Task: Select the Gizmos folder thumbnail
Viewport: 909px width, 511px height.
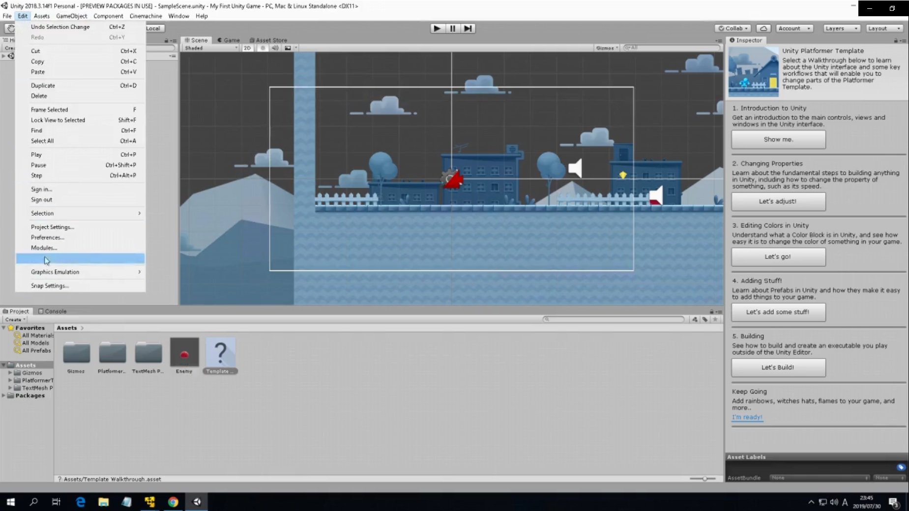Action: tap(76, 353)
